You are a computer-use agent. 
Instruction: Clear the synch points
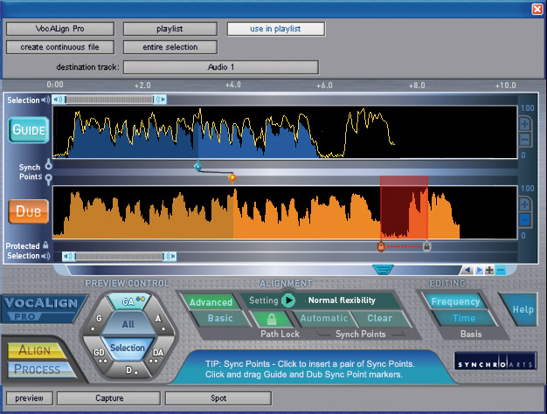(379, 318)
